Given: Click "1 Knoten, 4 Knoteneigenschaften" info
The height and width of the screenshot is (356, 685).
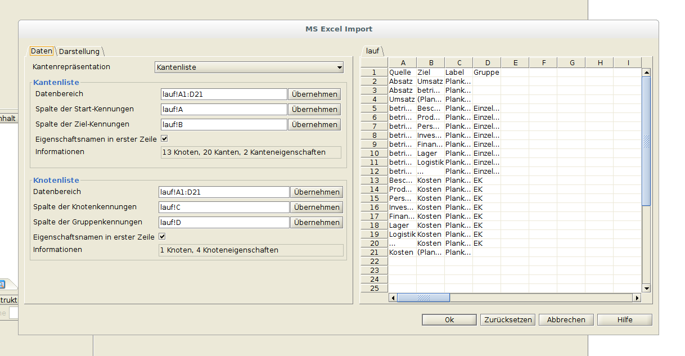Looking at the screenshot, I should (x=251, y=250).
